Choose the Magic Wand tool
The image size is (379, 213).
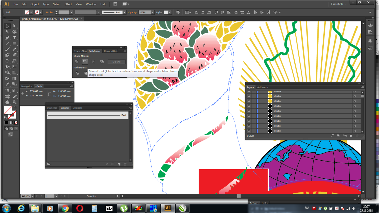pyautogui.click(x=7, y=32)
